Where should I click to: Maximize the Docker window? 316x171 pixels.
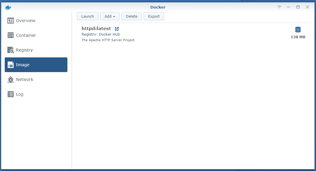pyautogui.click(x=298, y=7)
